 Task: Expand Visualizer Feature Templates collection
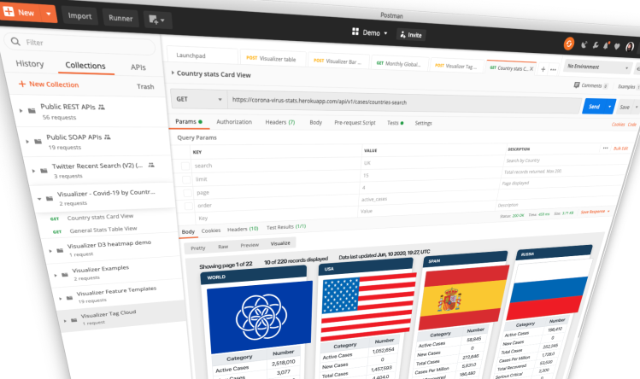pyautogui.click(x=61, y=298)
